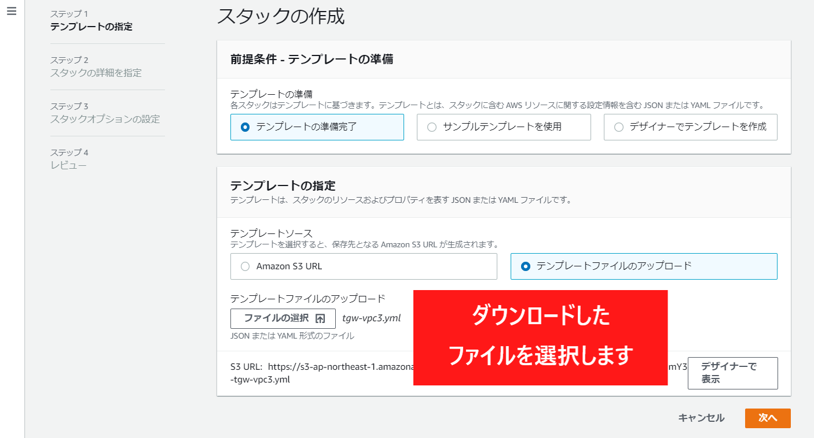Proceed with the orange 次へ button
Screen dimensions: 814x438
tap(768, 418)
